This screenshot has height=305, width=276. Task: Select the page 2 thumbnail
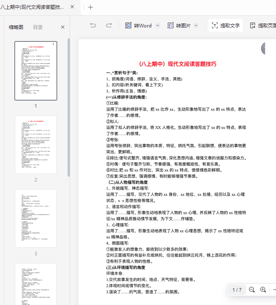tap(36, 145)
